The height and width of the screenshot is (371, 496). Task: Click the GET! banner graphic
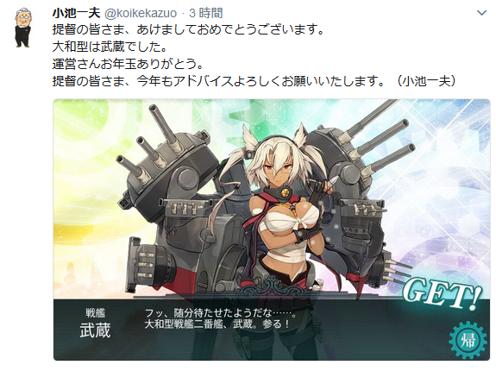(443, 294)
